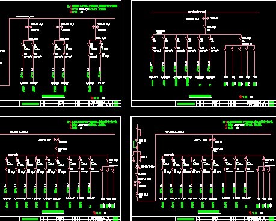Click green title-block cell of top-right sheet

(186, 104)
